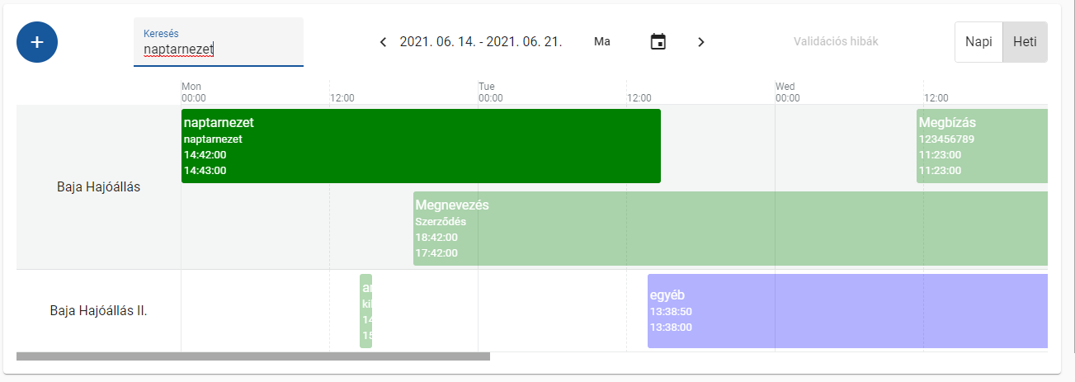This screenshot has height=382, width=1075.
Task: Click the horizontal timeline scrollbar
Action: point(253,356)
